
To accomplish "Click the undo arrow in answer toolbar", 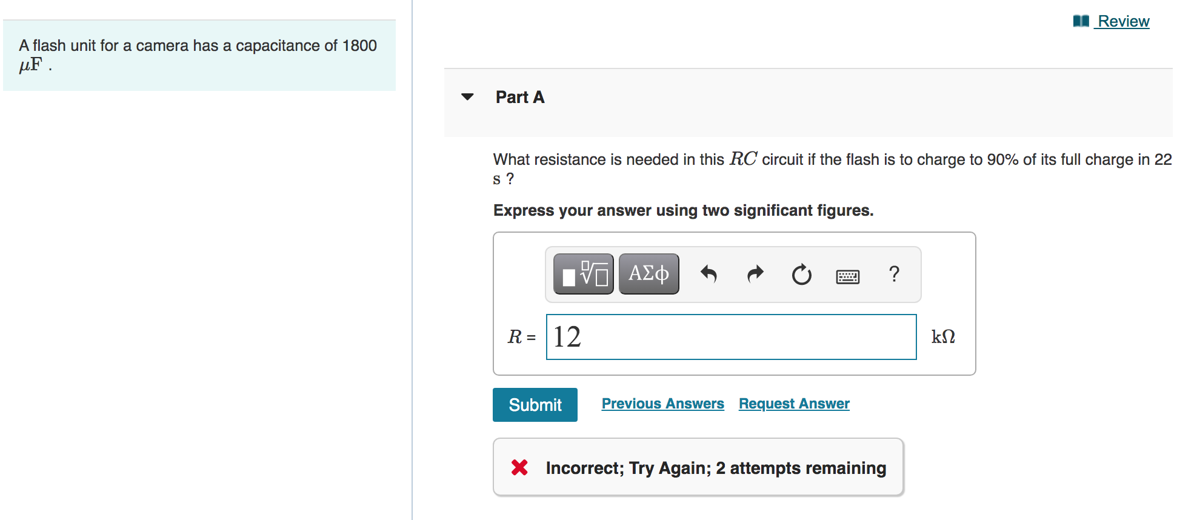I will click(x=709, y=275).
